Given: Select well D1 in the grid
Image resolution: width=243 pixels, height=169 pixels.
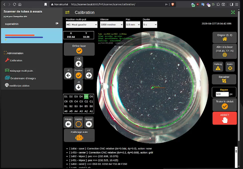Looking at the screenshot, I should click(x=66, y=96).
